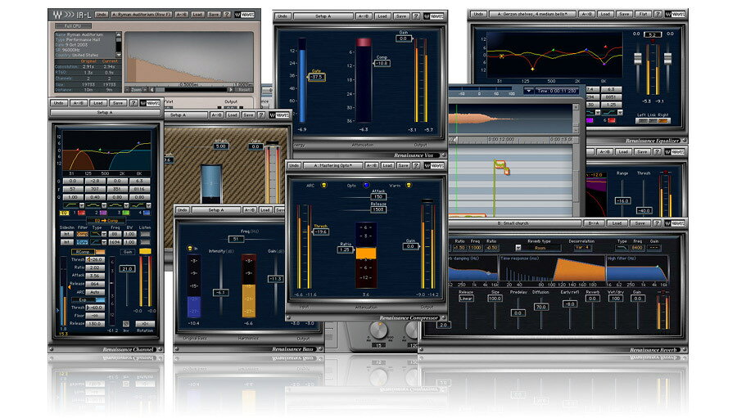Click the IR-L info list scroll-down arrow
The image size is (737, 418).
[x=119, y=55]
